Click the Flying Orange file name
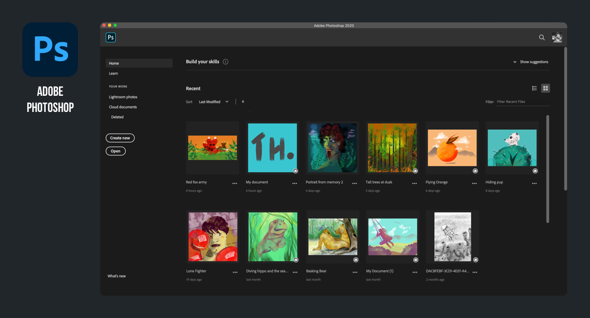 coord(436,182)
